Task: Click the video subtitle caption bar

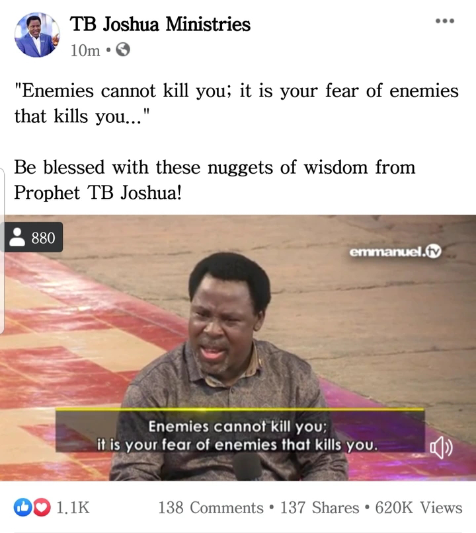Action: tap(240, 431)
